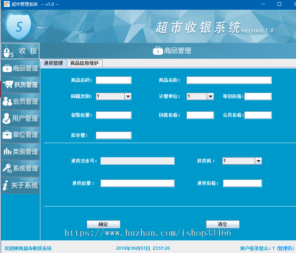Image resolution: width=296 pixels, height=253 pixels.
Task: Click the 商品管理 wallet icon in sidebar
Action: coord(7,68)
